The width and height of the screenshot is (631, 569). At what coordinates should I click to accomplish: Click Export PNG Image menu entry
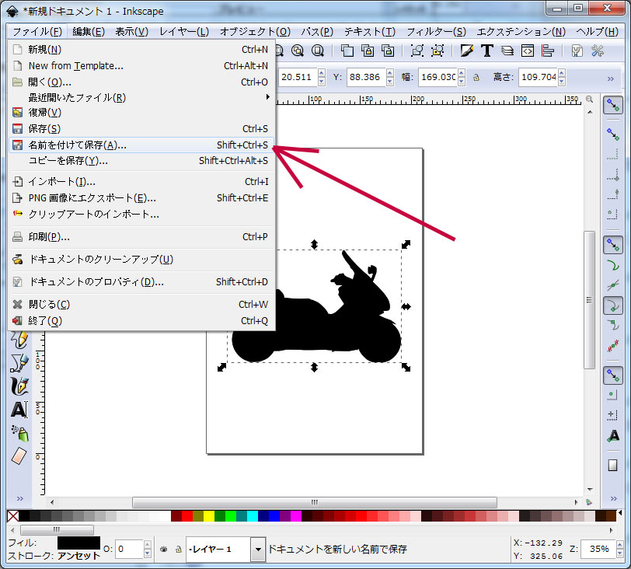tap(92, 198)
